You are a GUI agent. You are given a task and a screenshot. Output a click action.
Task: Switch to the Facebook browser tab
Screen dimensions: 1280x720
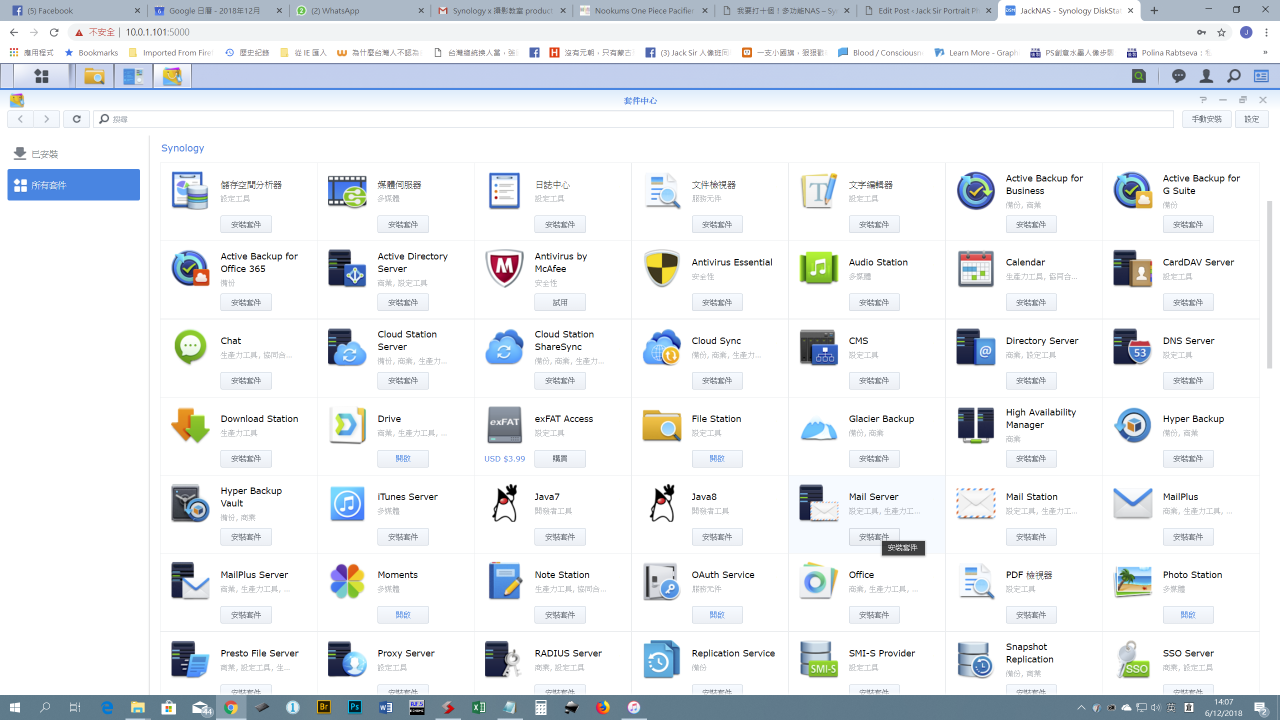pos(76,10)
